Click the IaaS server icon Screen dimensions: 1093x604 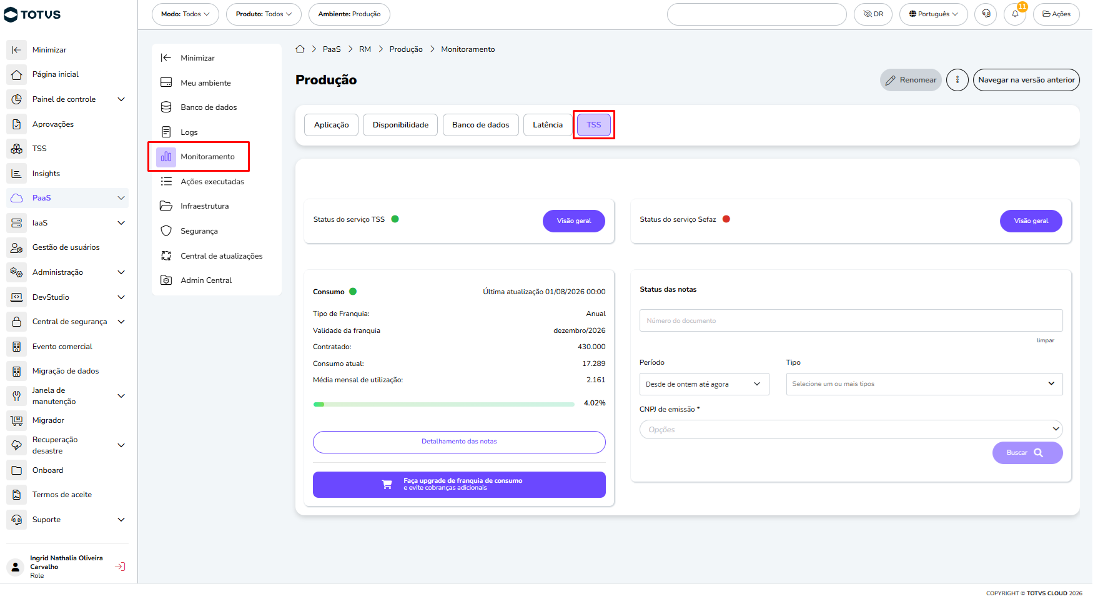pos(17,223)
